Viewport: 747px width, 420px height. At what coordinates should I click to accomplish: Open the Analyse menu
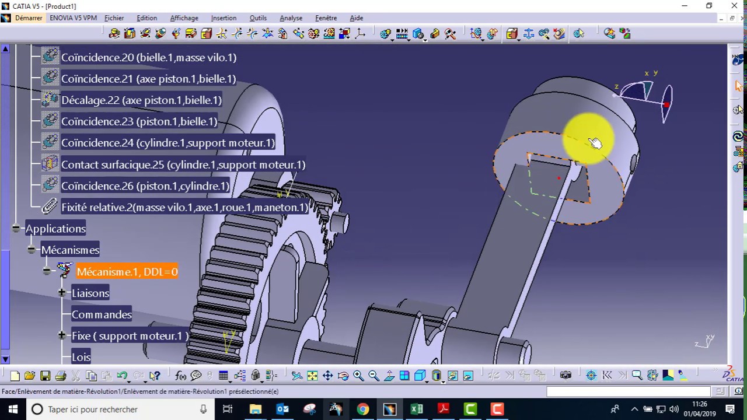tap(291, 18)
